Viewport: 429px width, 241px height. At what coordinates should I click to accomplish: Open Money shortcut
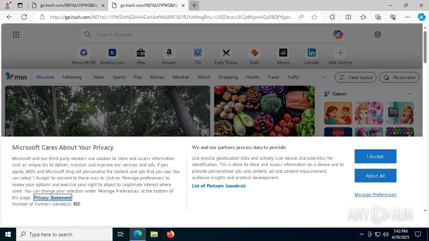click(x=283, y=56)
